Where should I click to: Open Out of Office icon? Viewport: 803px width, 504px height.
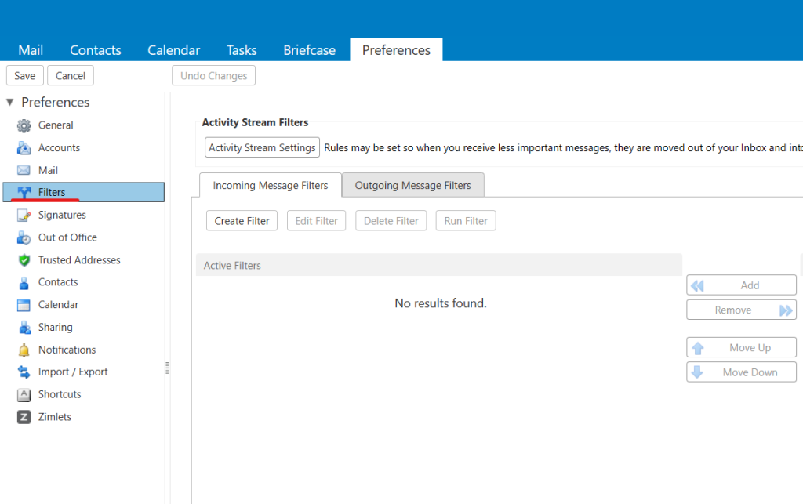24,237
